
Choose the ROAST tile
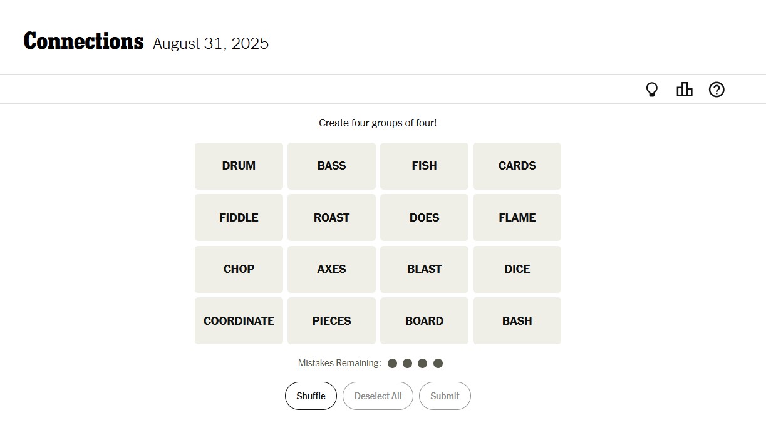331,217
